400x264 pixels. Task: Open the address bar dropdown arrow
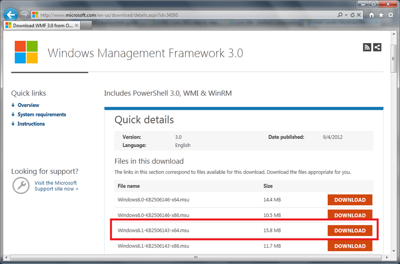coord(346,15)
